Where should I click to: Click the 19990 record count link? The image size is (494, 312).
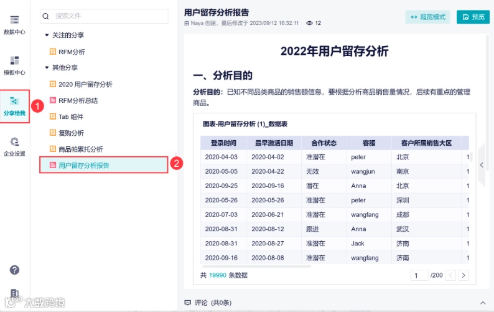[217, 275]
